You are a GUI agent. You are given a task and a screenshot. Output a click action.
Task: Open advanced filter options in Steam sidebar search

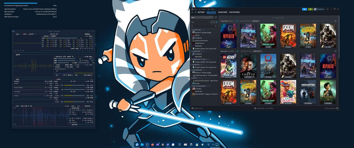click(216, 26)
